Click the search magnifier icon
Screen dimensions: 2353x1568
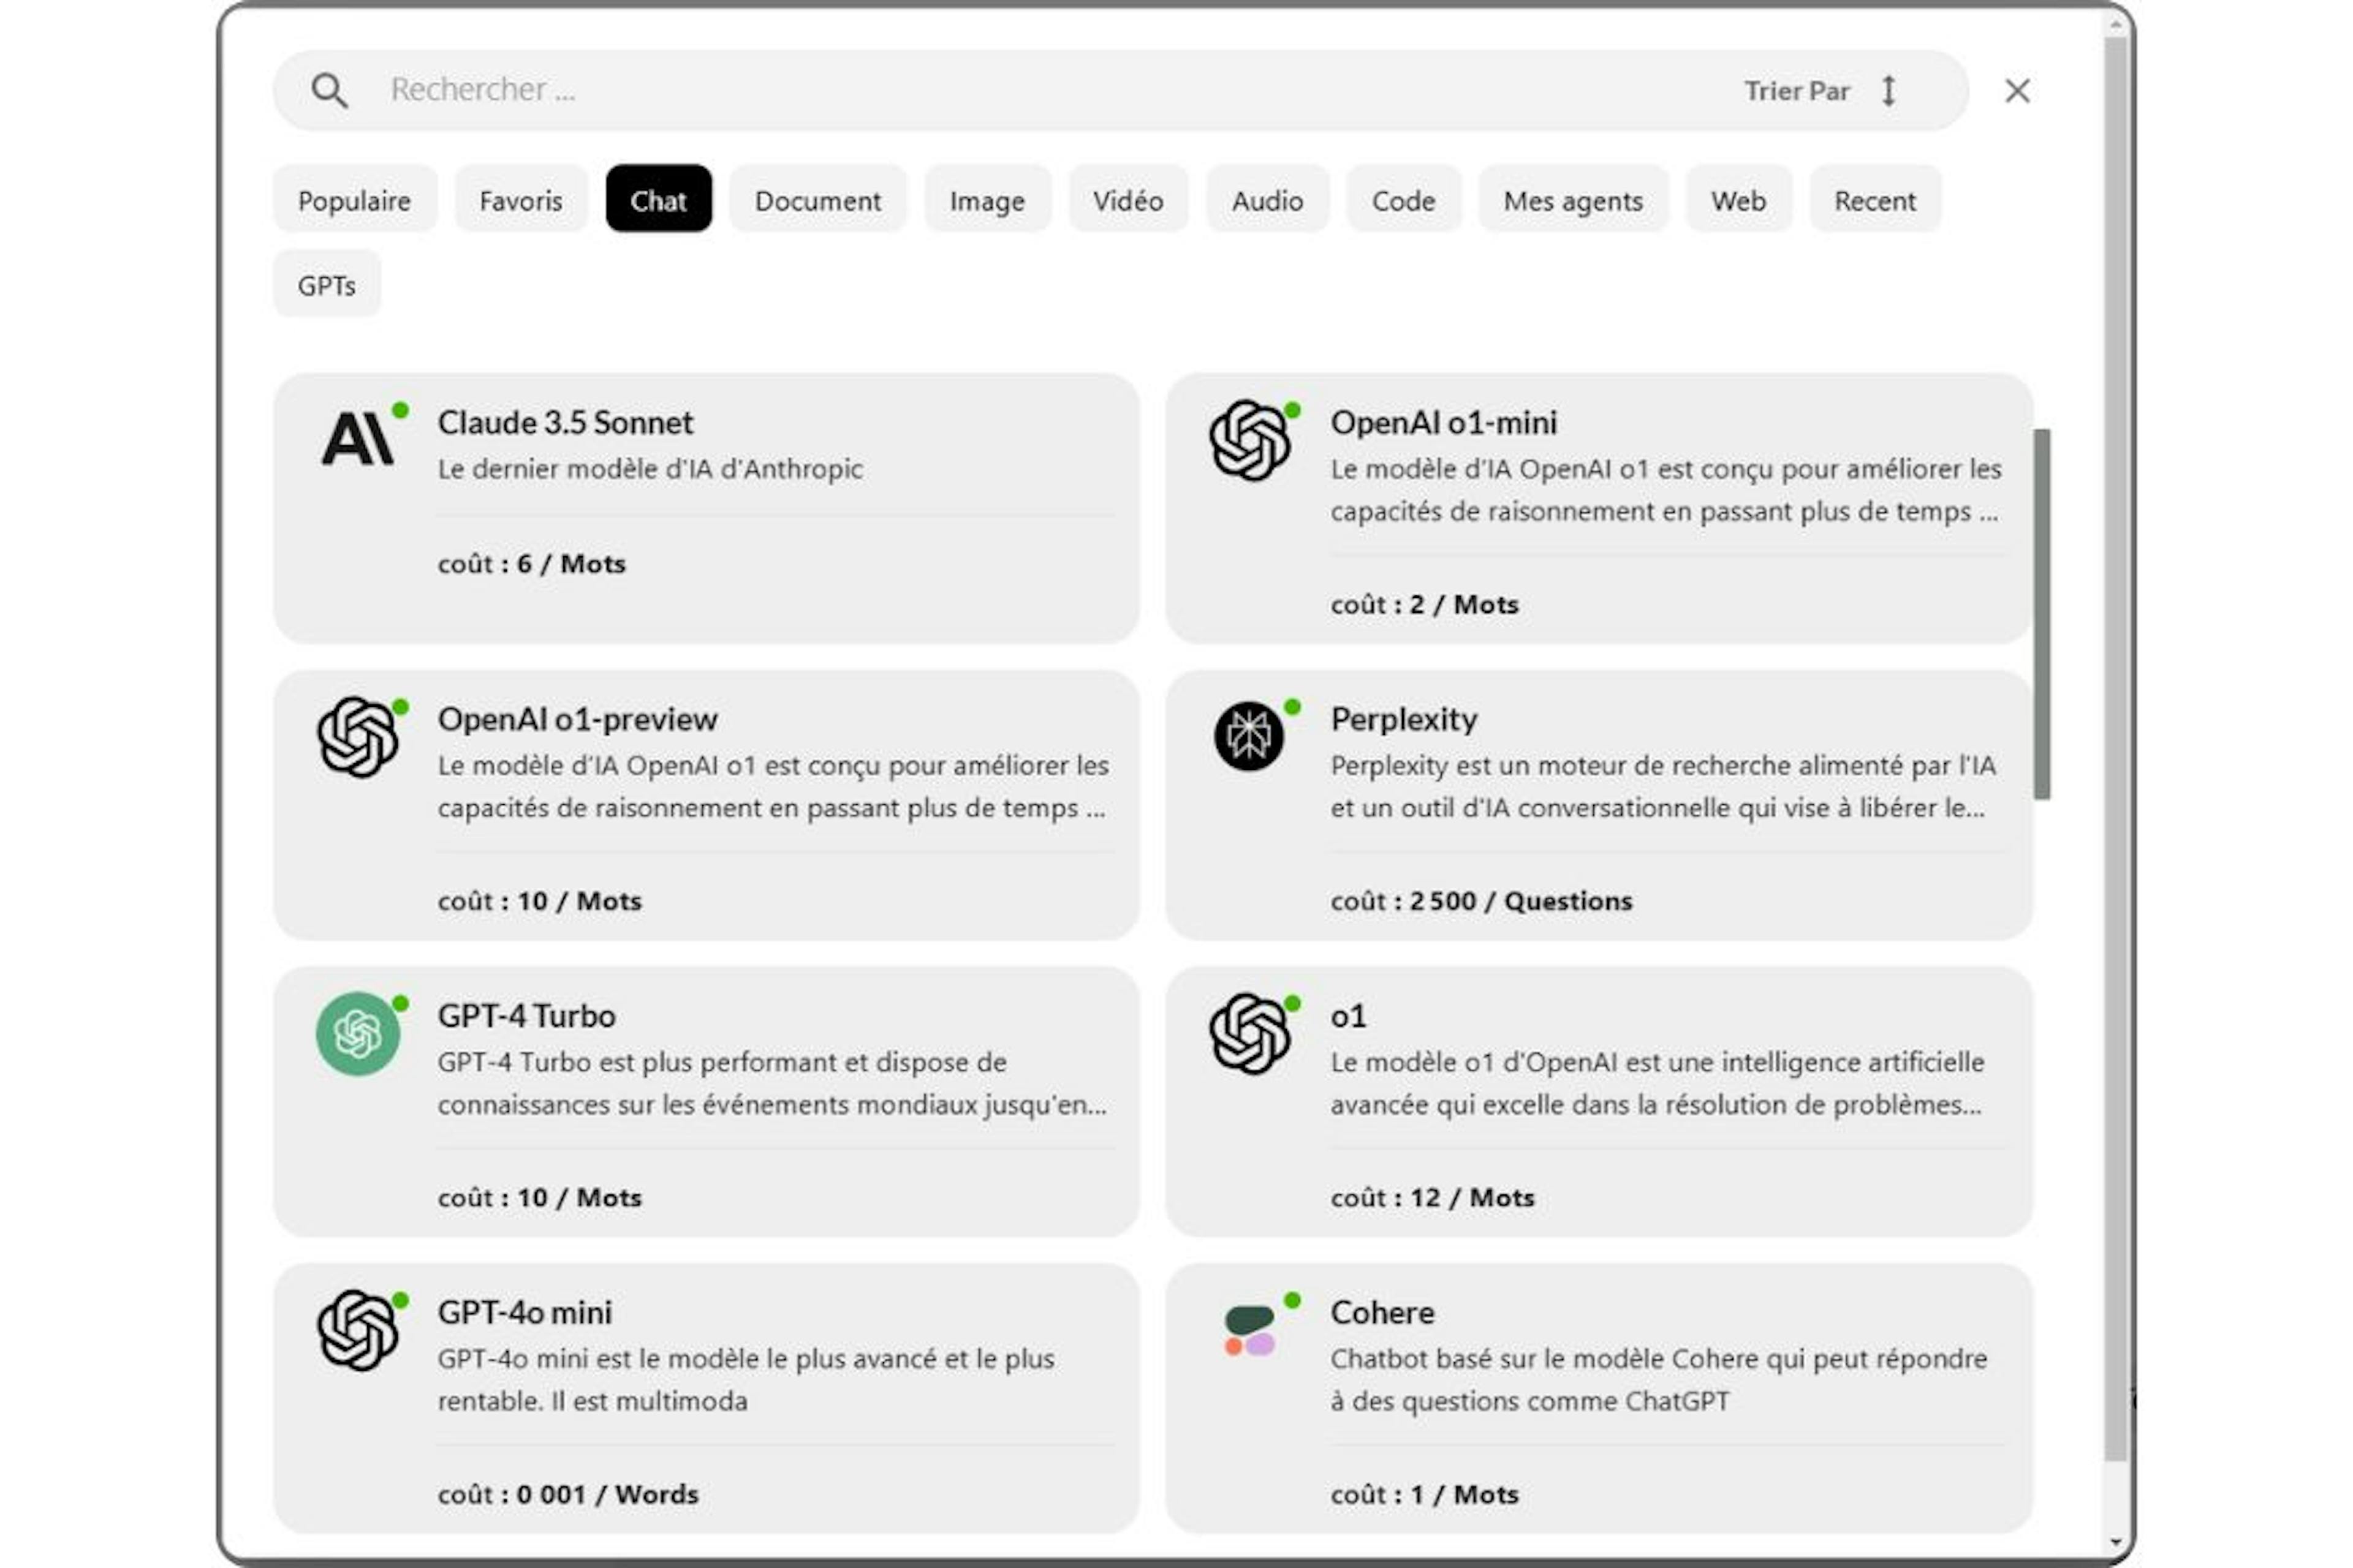pyautogui.click(x=329, y=91)
